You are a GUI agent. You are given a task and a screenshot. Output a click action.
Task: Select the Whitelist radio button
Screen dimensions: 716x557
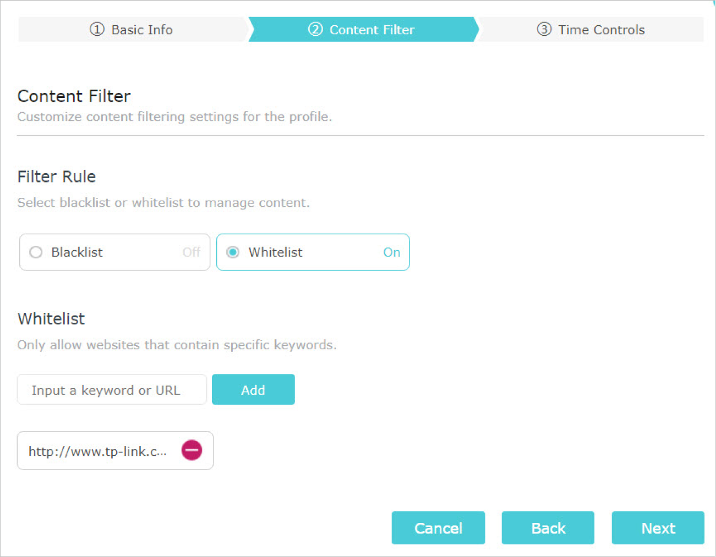point(233,252)
